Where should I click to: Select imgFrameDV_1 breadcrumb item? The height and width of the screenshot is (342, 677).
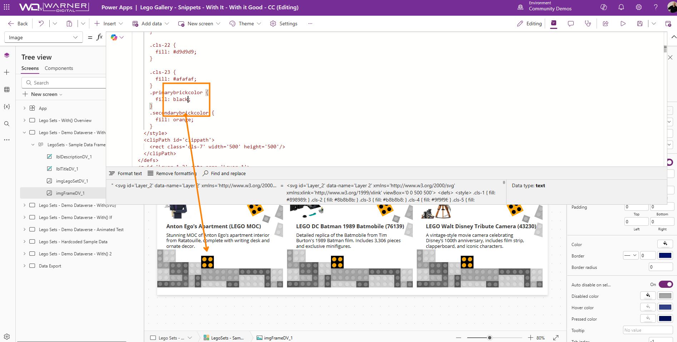click(x=275, y=338)
